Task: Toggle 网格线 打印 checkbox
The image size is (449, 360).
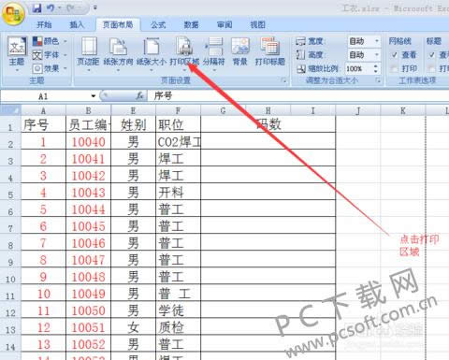Action: coord(395,68)
